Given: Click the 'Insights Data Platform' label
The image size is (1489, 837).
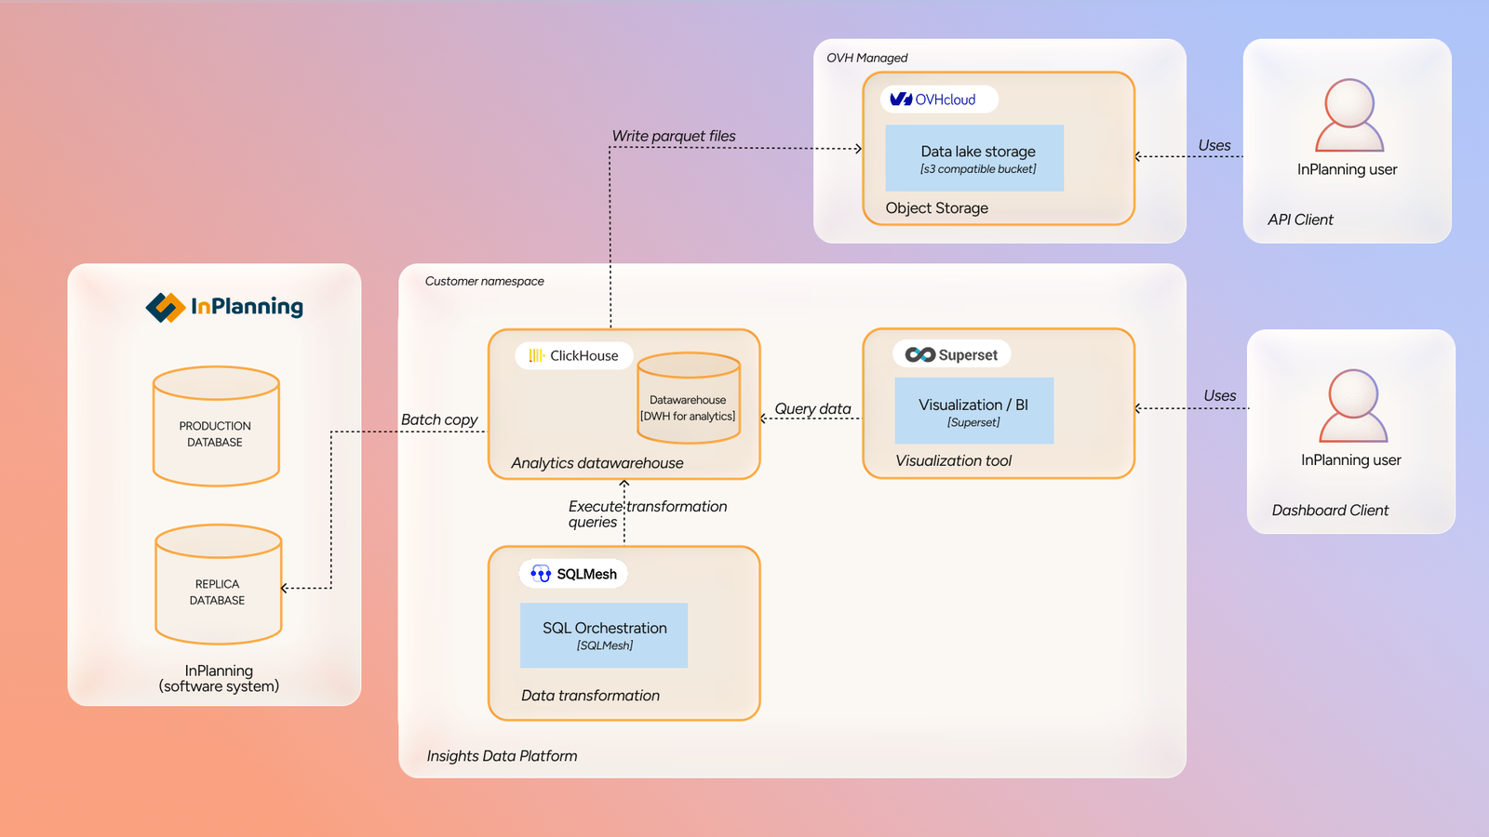Looking at the screenshot, I should (x=503, y=756).
